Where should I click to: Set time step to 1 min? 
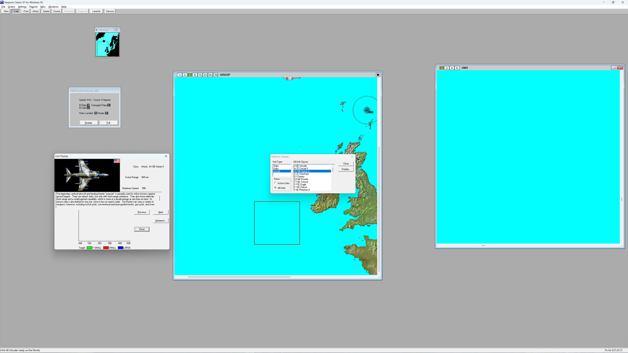[x=16, y=11]
